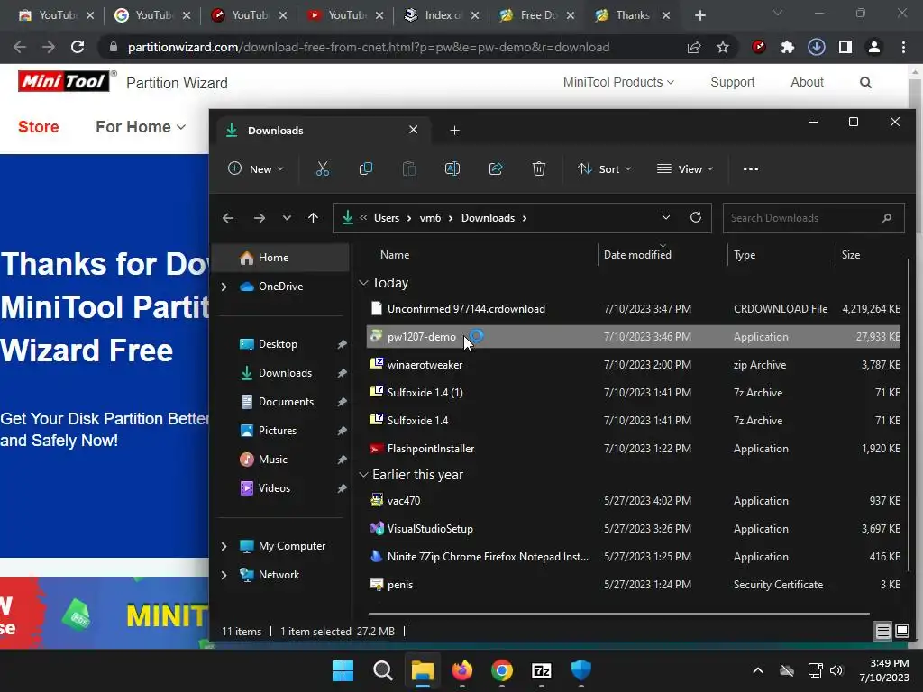Delete selected item with trash icon
The height and width of the screenshot is (692, 923).
point(539,169)
